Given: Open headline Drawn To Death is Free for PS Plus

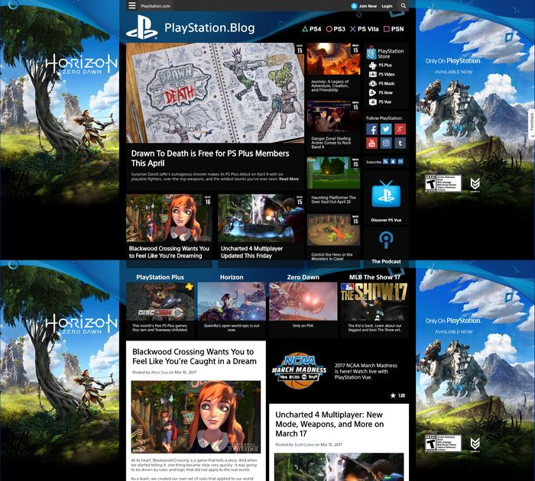Looking at the screenshot, I should point(210,158).
